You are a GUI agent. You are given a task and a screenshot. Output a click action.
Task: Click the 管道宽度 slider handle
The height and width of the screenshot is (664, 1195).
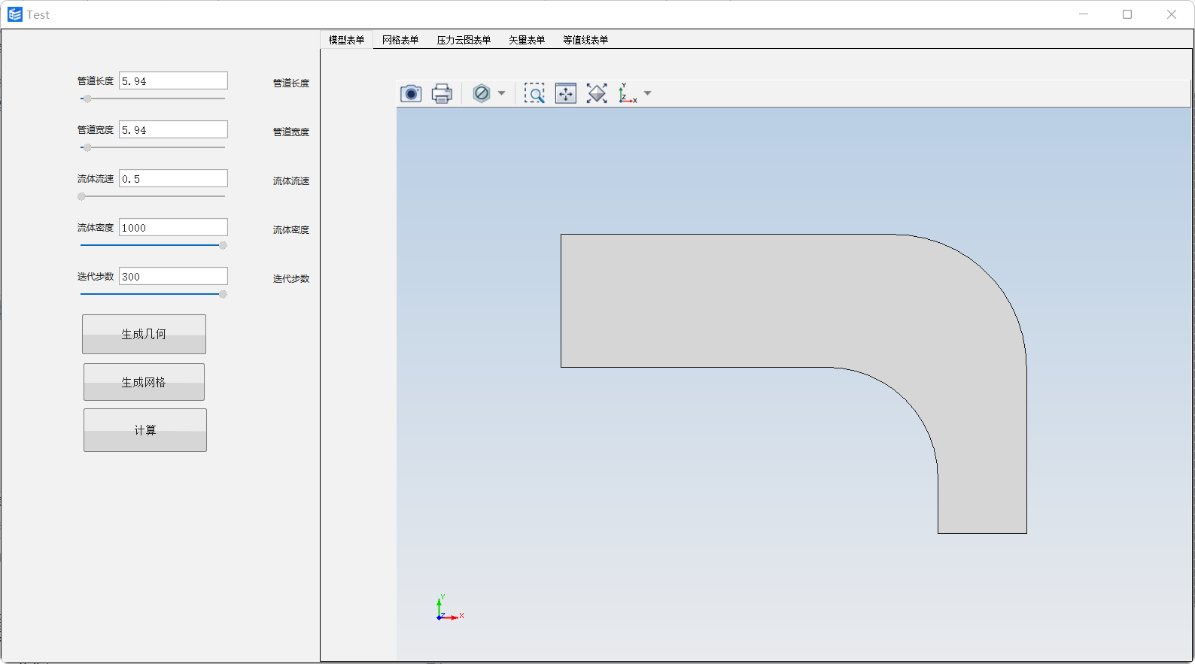(x=87, y=147)
